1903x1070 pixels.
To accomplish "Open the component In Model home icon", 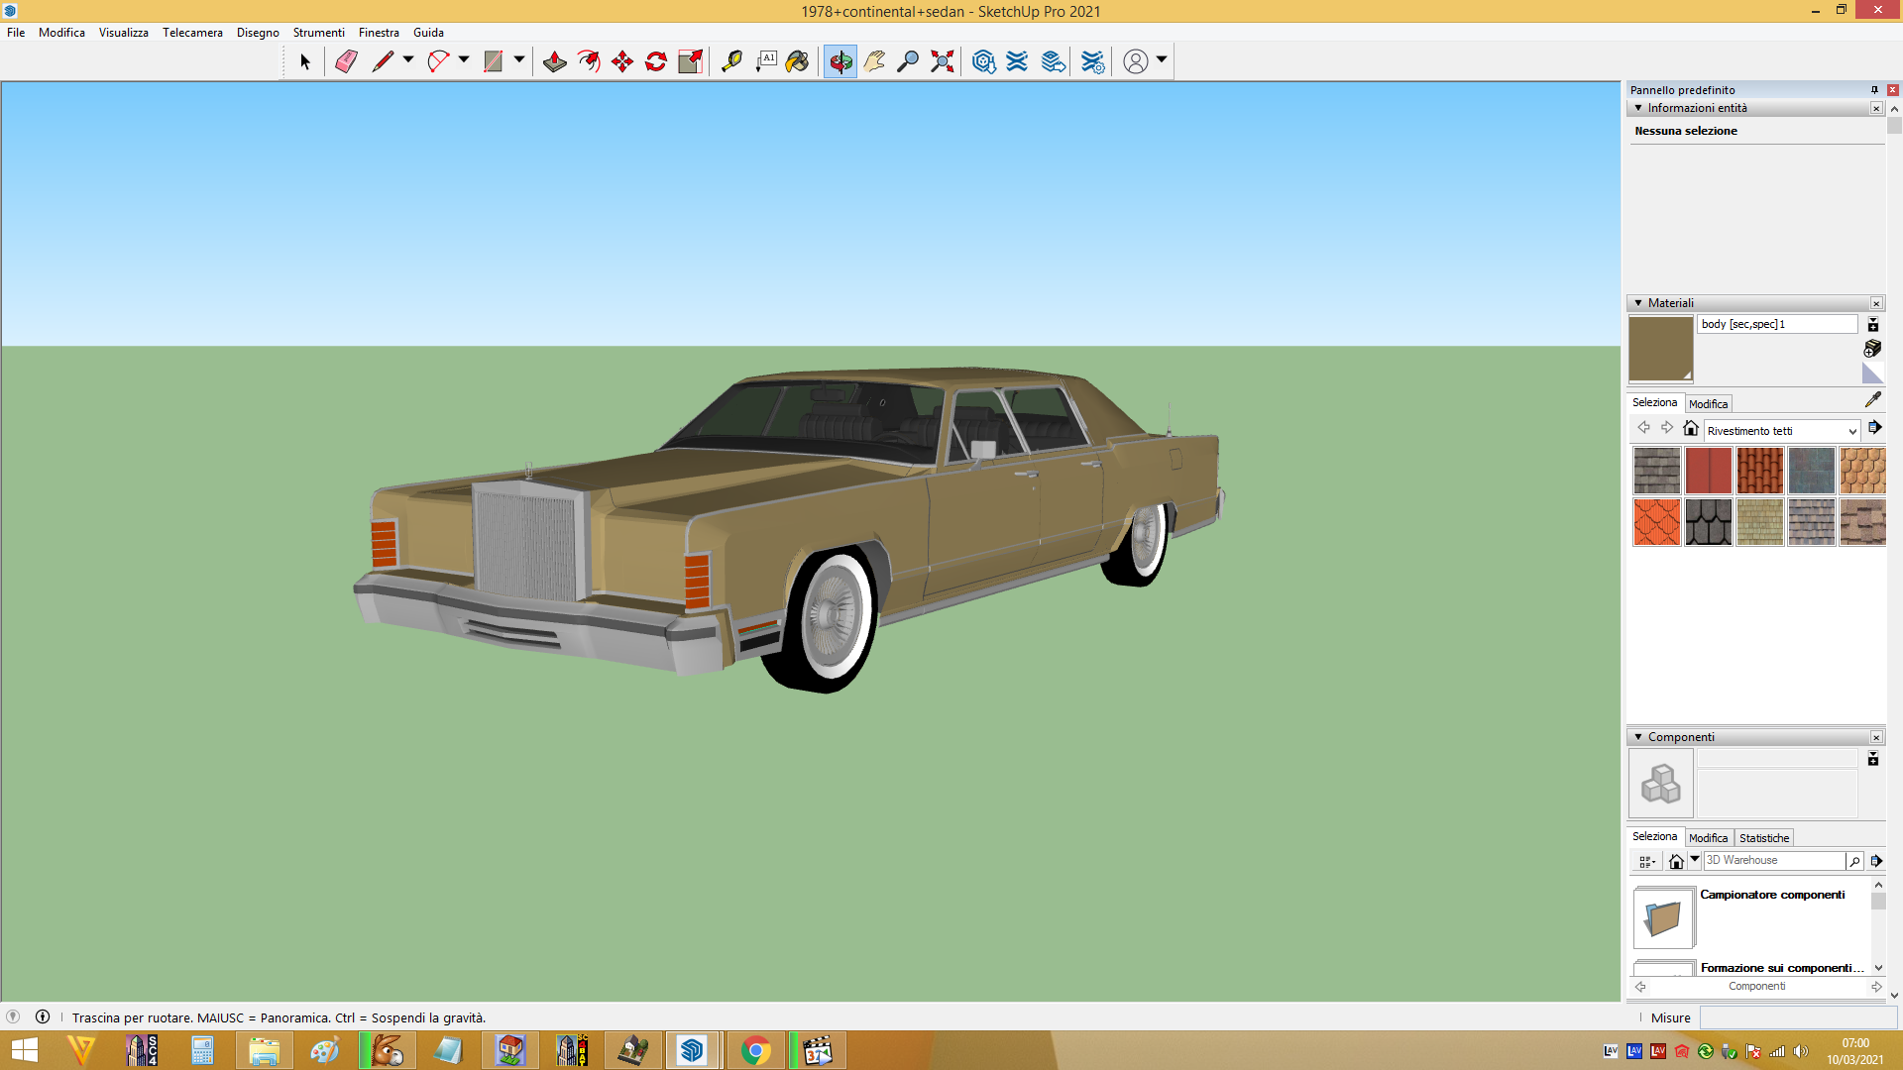I will 1676,861.
